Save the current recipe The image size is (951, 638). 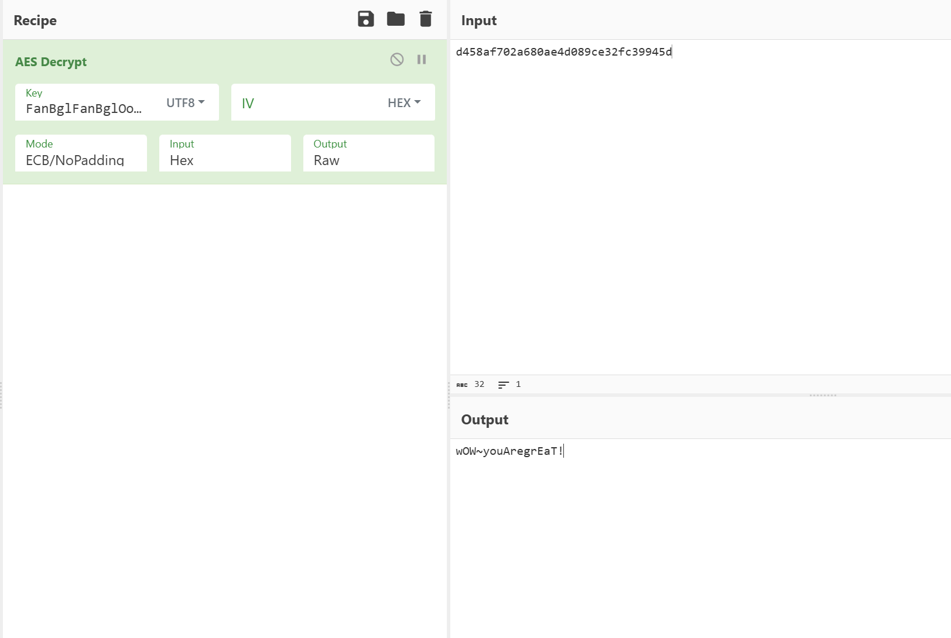[365, 19]
